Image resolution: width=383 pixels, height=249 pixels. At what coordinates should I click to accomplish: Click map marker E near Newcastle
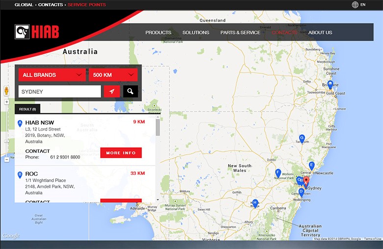(x=311, y=165)
